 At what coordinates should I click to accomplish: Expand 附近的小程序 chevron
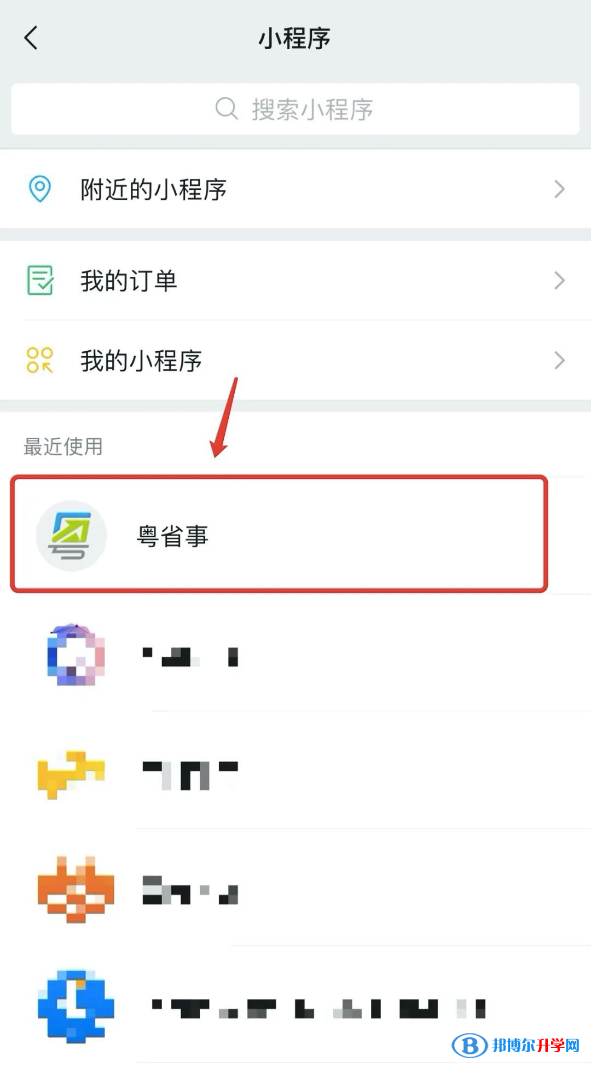[x=559, y=189]
